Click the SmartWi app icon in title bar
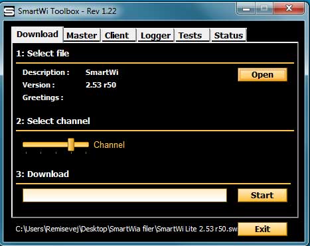This screenshot has height=246, width=310. [9, 11]
